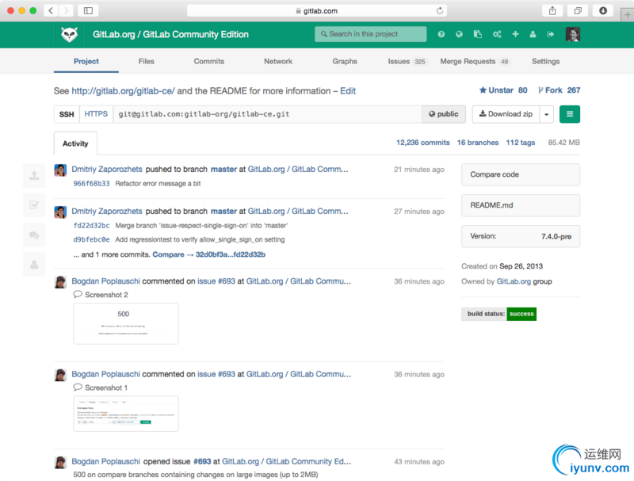634x481 pixels.
Task: Open the help question mark icon
Action: pos(441,34)
